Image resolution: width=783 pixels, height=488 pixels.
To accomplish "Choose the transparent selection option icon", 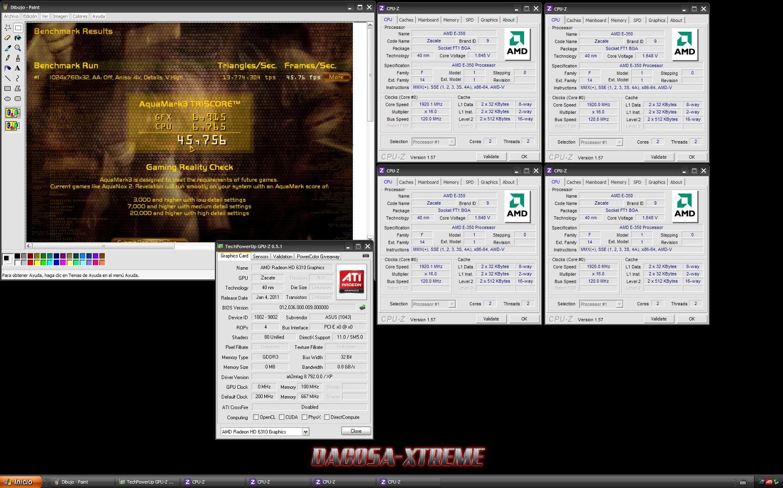I will point(12,126).
